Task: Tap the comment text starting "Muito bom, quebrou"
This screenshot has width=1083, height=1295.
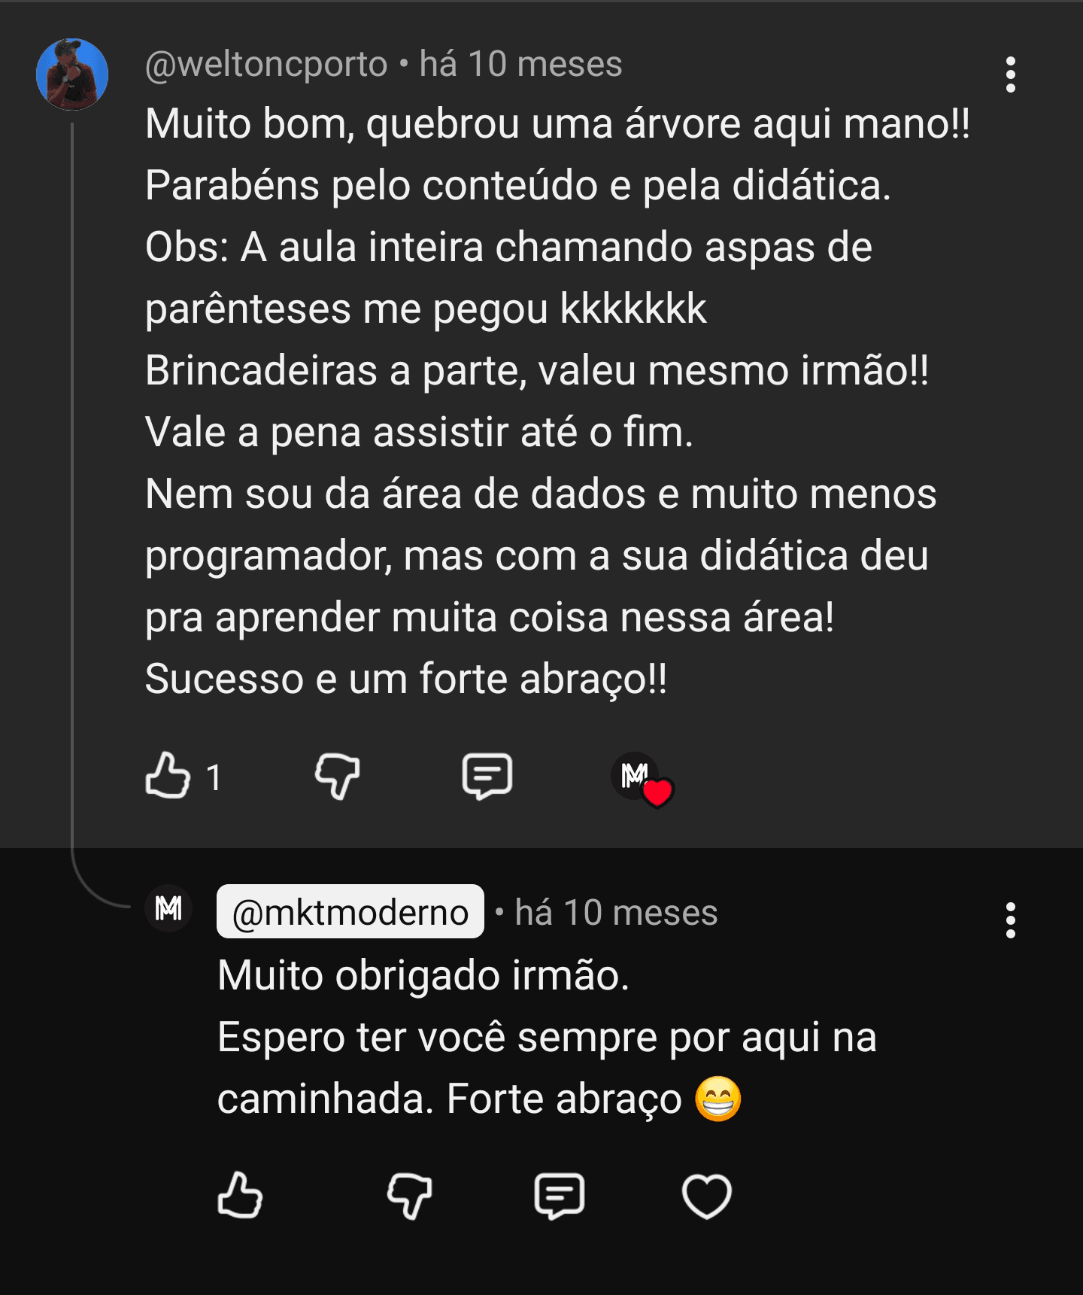Action: click(x=557, y=124)
